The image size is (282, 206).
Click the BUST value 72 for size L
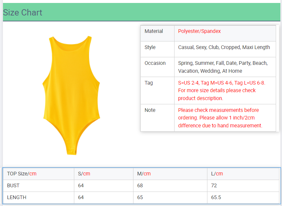tap(214, 186)
